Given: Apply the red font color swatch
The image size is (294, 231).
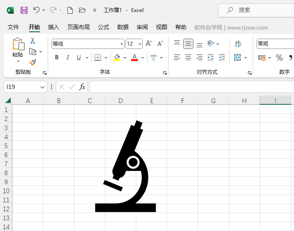Looking at the screenshot, I should pyautogui.click(x=135, y=58).
